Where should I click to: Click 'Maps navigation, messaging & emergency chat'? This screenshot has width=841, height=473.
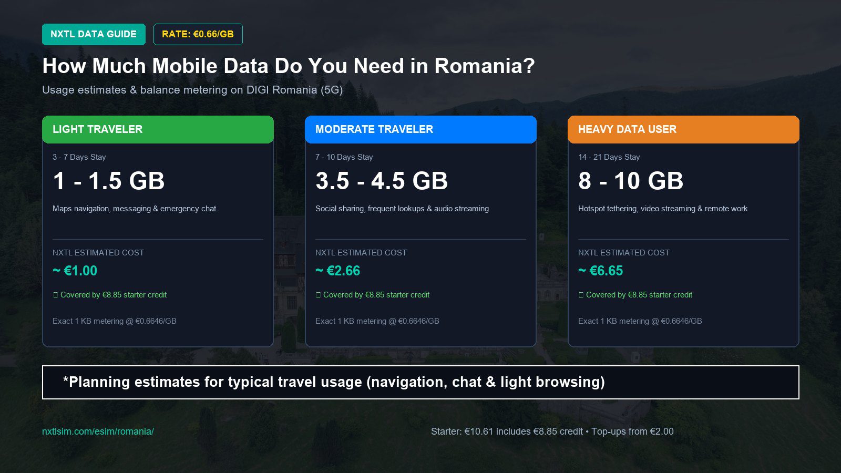click(x=135, y=209)
